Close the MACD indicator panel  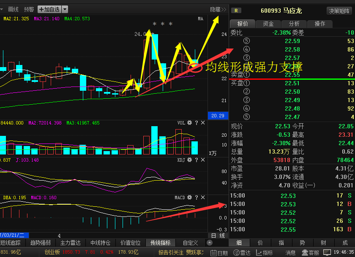click(203, 197)
